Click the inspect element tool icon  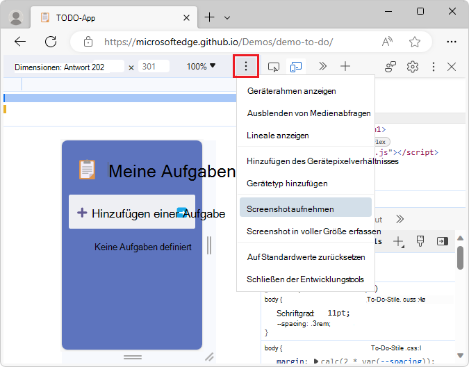(x=274, y=67)
